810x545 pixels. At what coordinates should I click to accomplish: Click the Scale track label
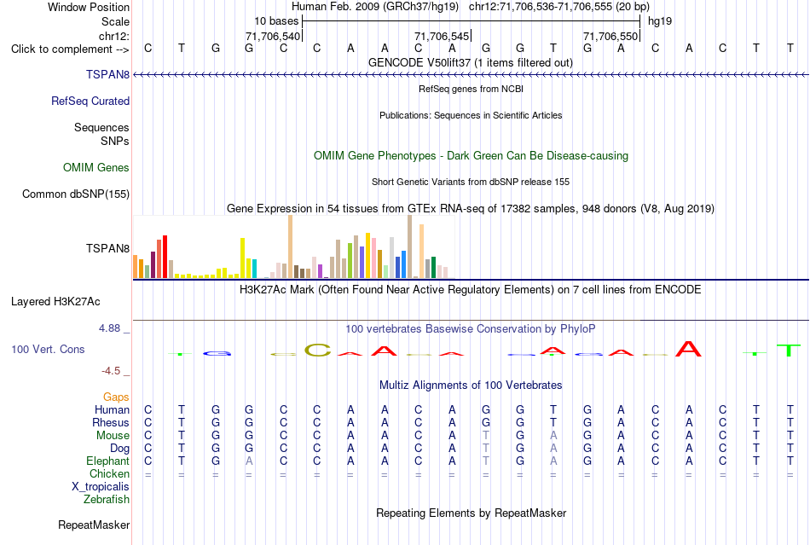pyautogui.click(x=115, y=21)
